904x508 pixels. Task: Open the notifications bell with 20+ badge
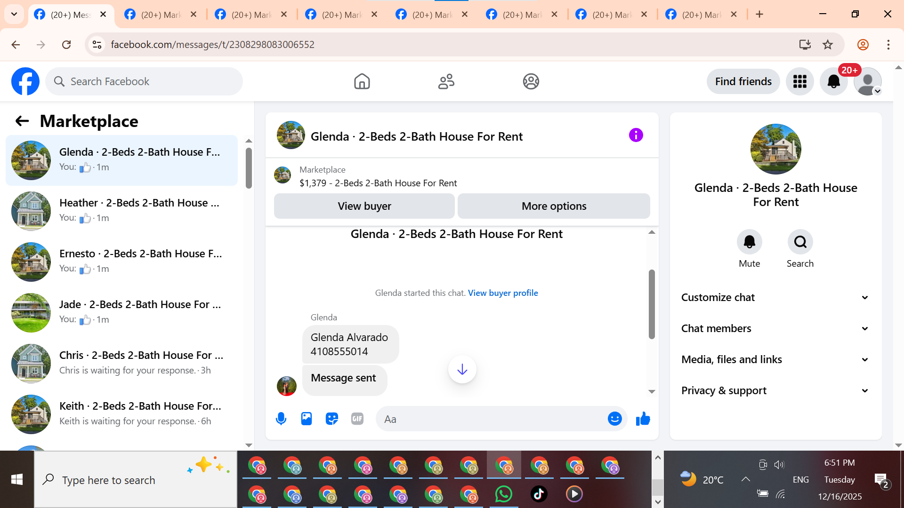(834, 81)
